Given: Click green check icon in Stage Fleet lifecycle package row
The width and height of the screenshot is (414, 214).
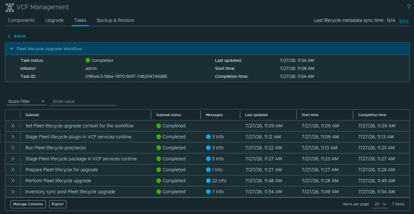Looking at the screenshot, I should pyautogui.click(x=159, y=159).
